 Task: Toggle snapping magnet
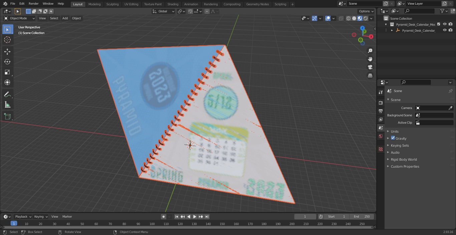(190, 11)
